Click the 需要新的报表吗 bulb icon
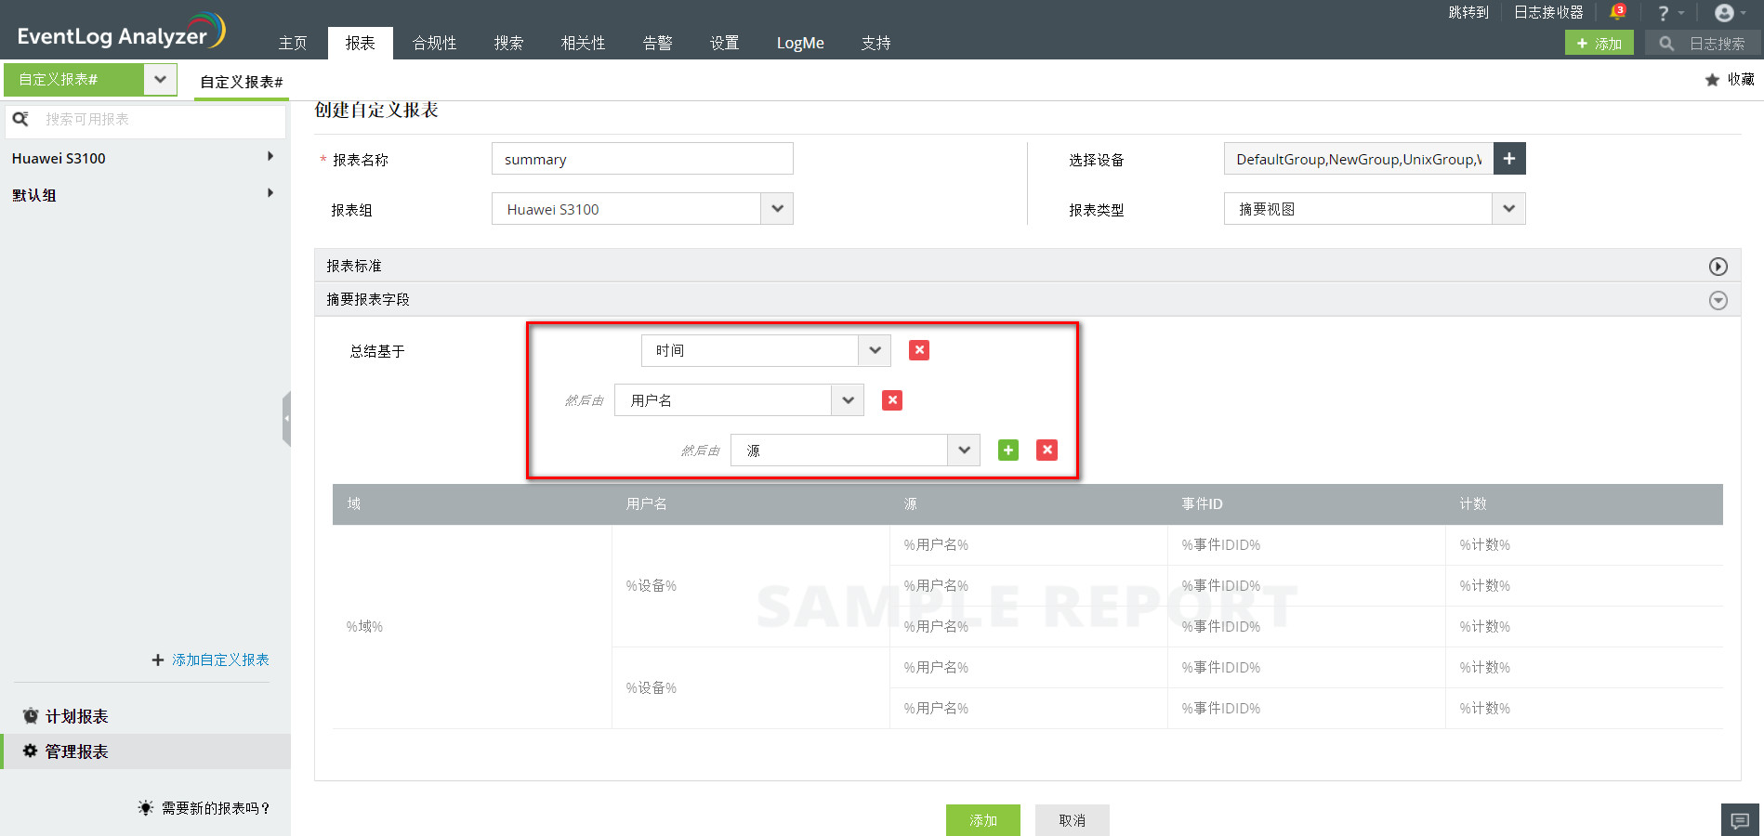This screenshot has width=1764, height=836. pyautogui.click(x=145, y=807)
